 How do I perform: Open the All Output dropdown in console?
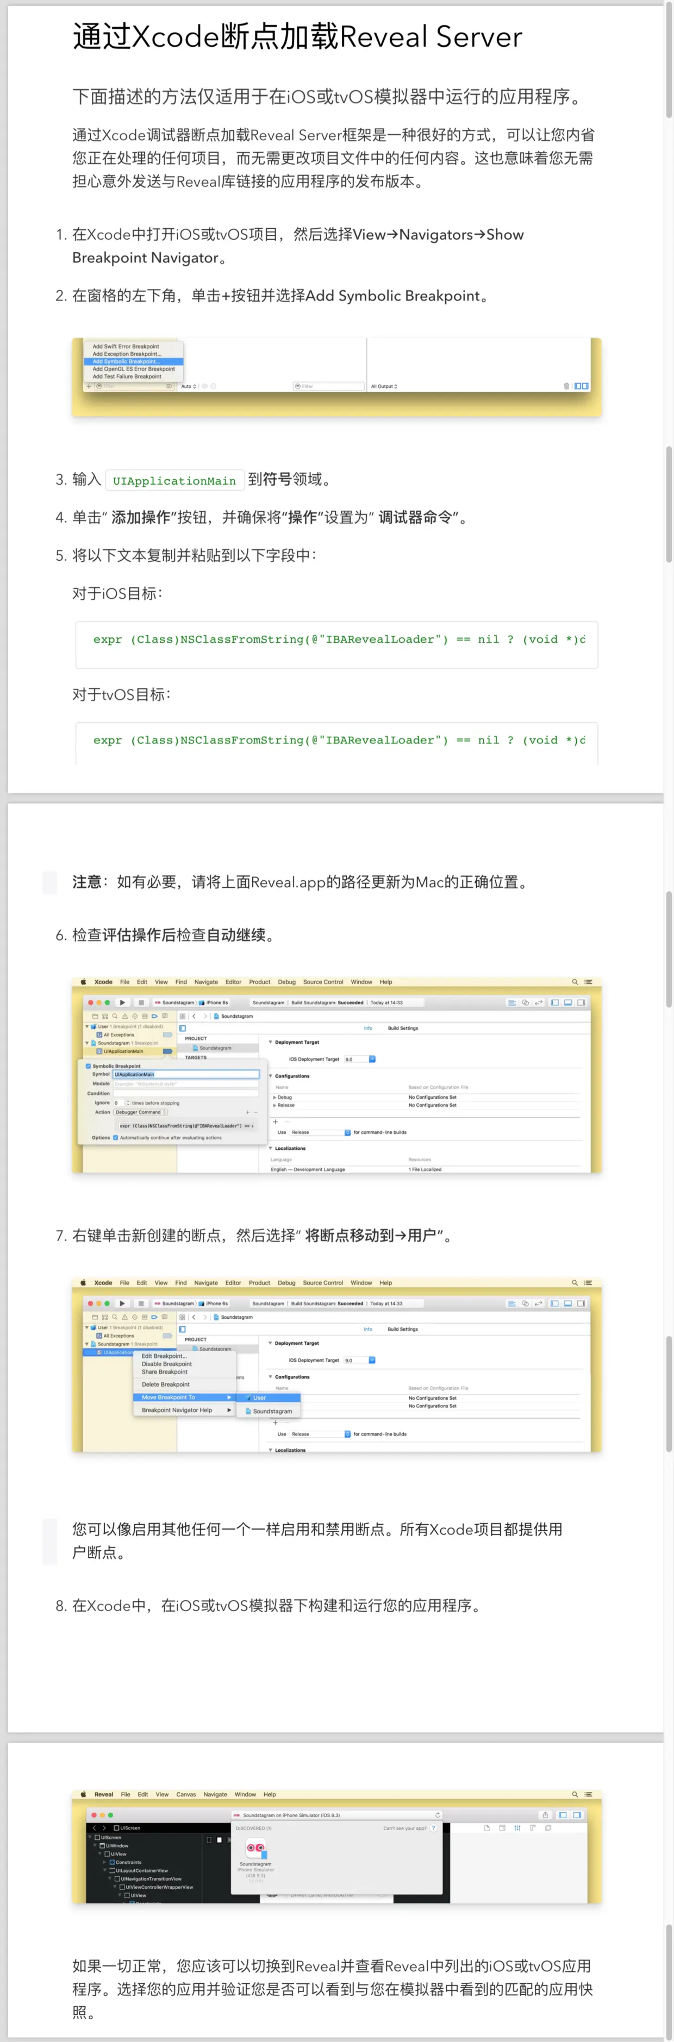(x=385, y=386)
